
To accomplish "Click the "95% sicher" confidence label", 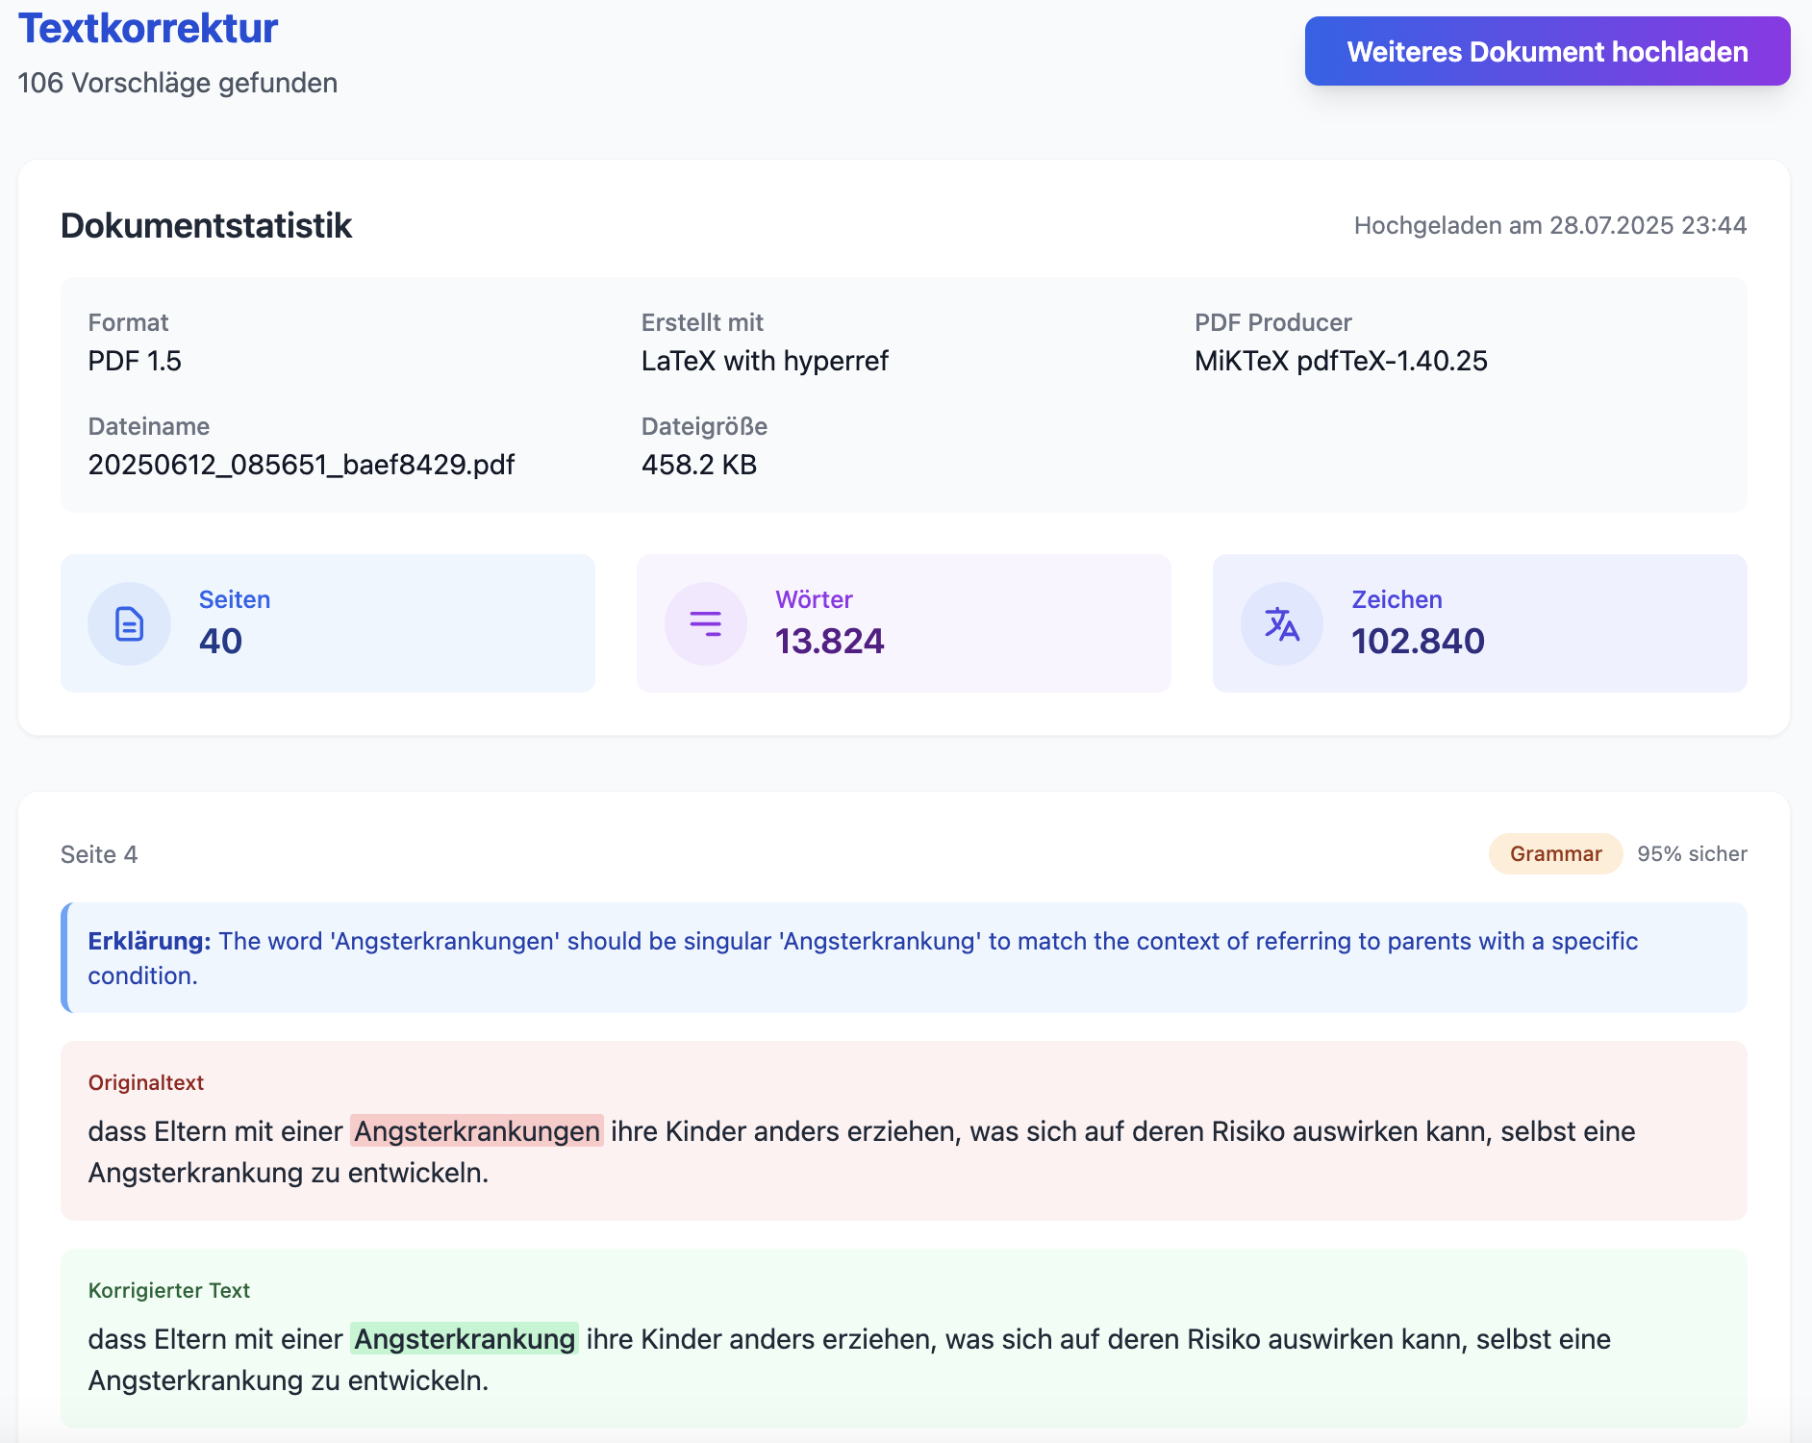I will click(1692, 853).
